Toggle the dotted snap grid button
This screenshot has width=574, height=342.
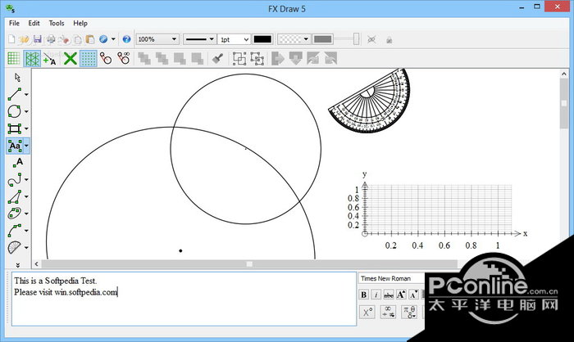pyautogui.click(x=89, y=58)
